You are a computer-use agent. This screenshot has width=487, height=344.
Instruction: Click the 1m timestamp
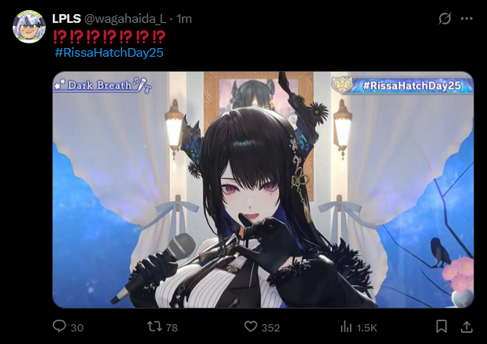click(x=184, y=19)
